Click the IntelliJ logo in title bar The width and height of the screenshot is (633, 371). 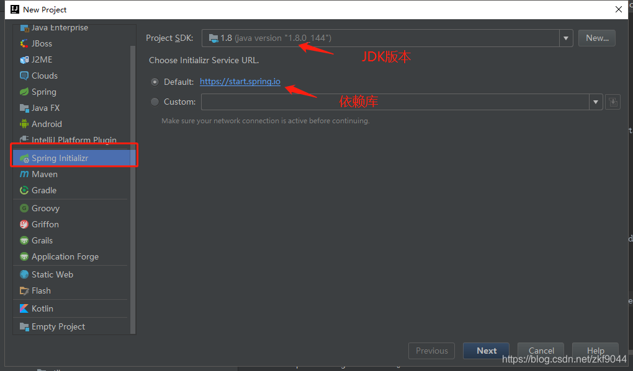click(15, 9)
